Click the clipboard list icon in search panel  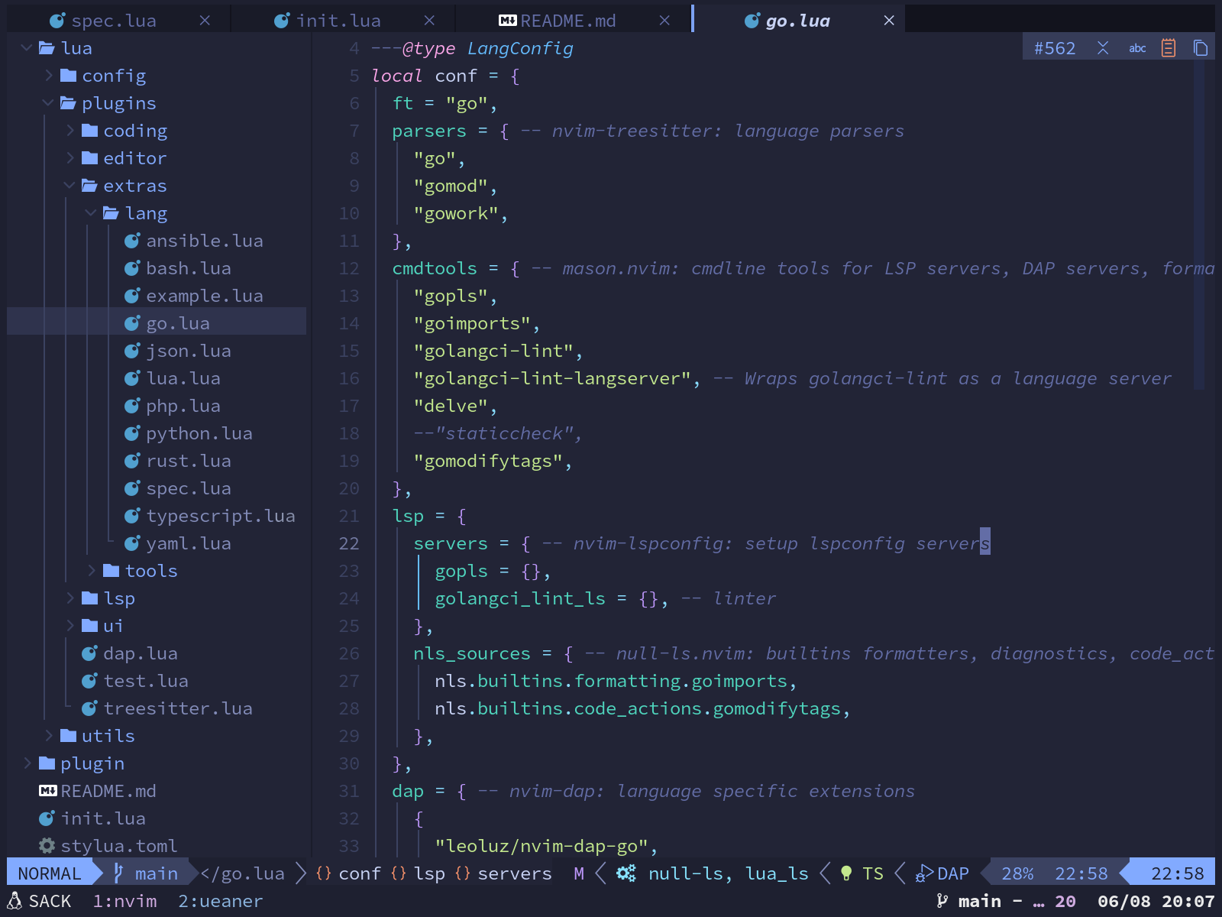click(x=1169, y=47)
